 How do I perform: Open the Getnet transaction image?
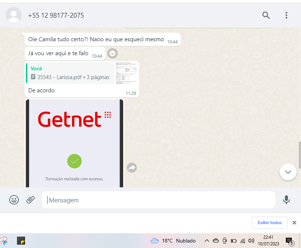(x=75, y=143)
